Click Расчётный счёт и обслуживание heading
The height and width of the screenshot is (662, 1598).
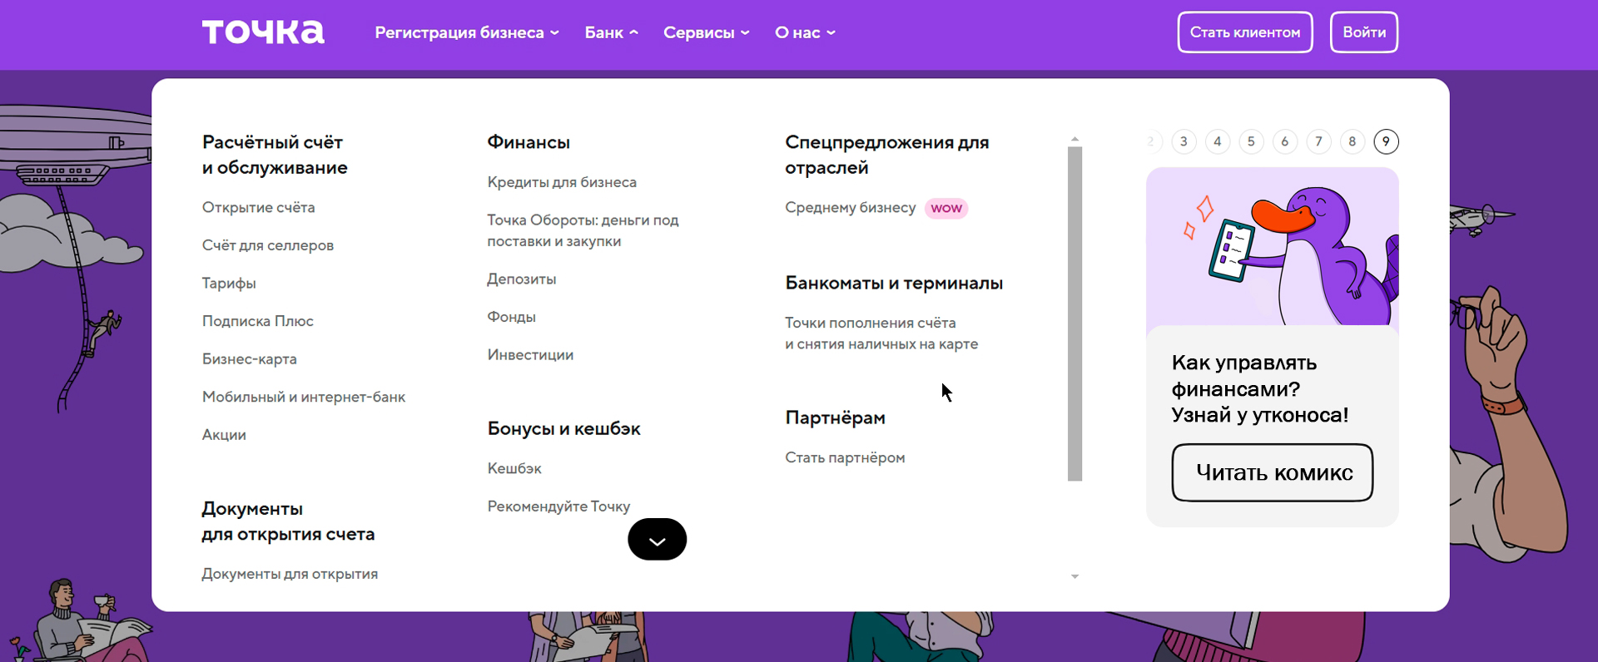click(275, 155)
